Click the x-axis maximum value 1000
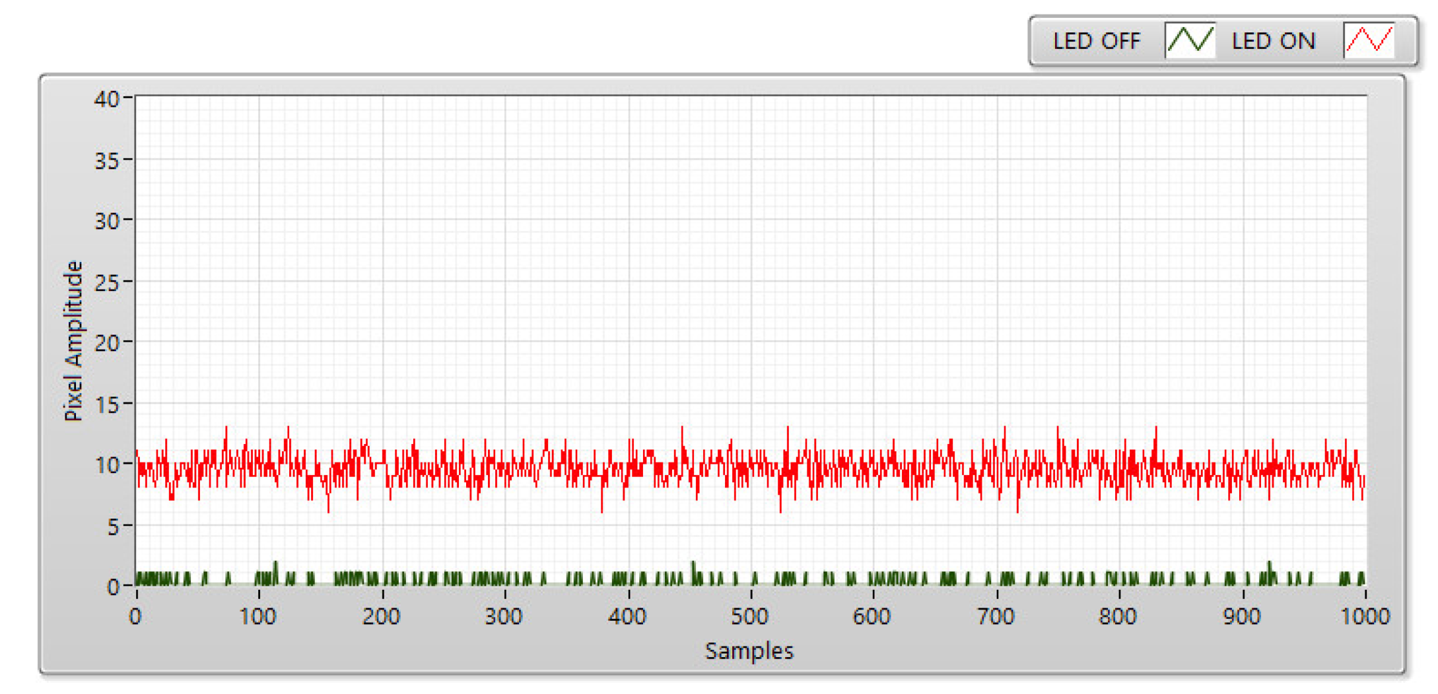The width and height of the screenshot is (1438, 694). [1365, 616]
